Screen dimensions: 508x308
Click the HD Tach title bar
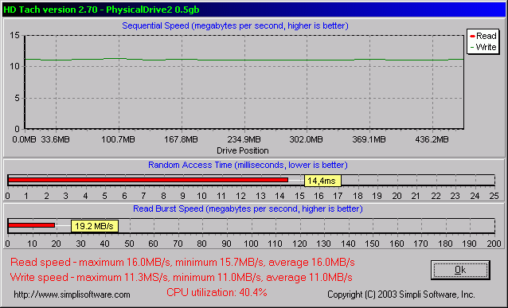[x=254, y=10]
